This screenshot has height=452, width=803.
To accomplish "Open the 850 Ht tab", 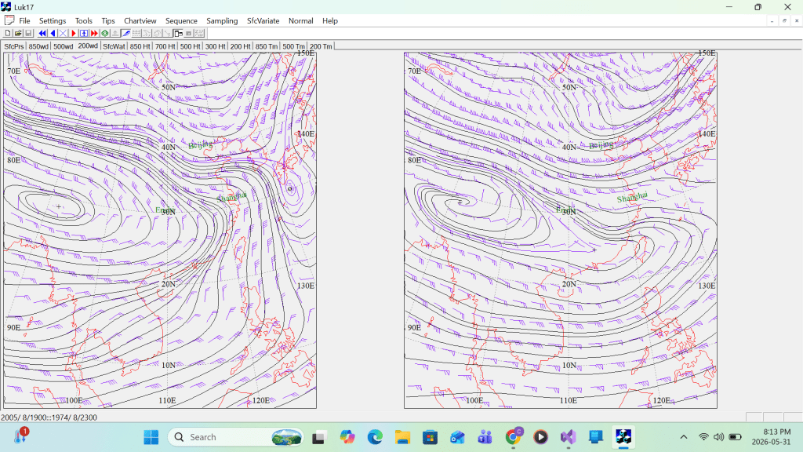I will coord(140,46).
